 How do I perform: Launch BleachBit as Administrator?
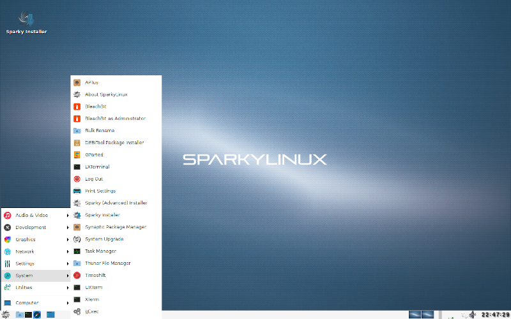coord(116,119)
